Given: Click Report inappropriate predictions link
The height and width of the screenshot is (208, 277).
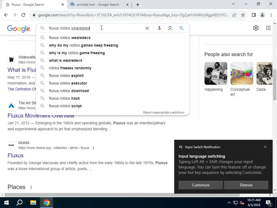Looking at the screenshot, I should click(x=163, y=112).
